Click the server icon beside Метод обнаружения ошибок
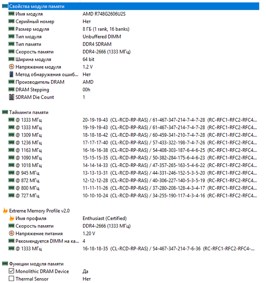 11,74
